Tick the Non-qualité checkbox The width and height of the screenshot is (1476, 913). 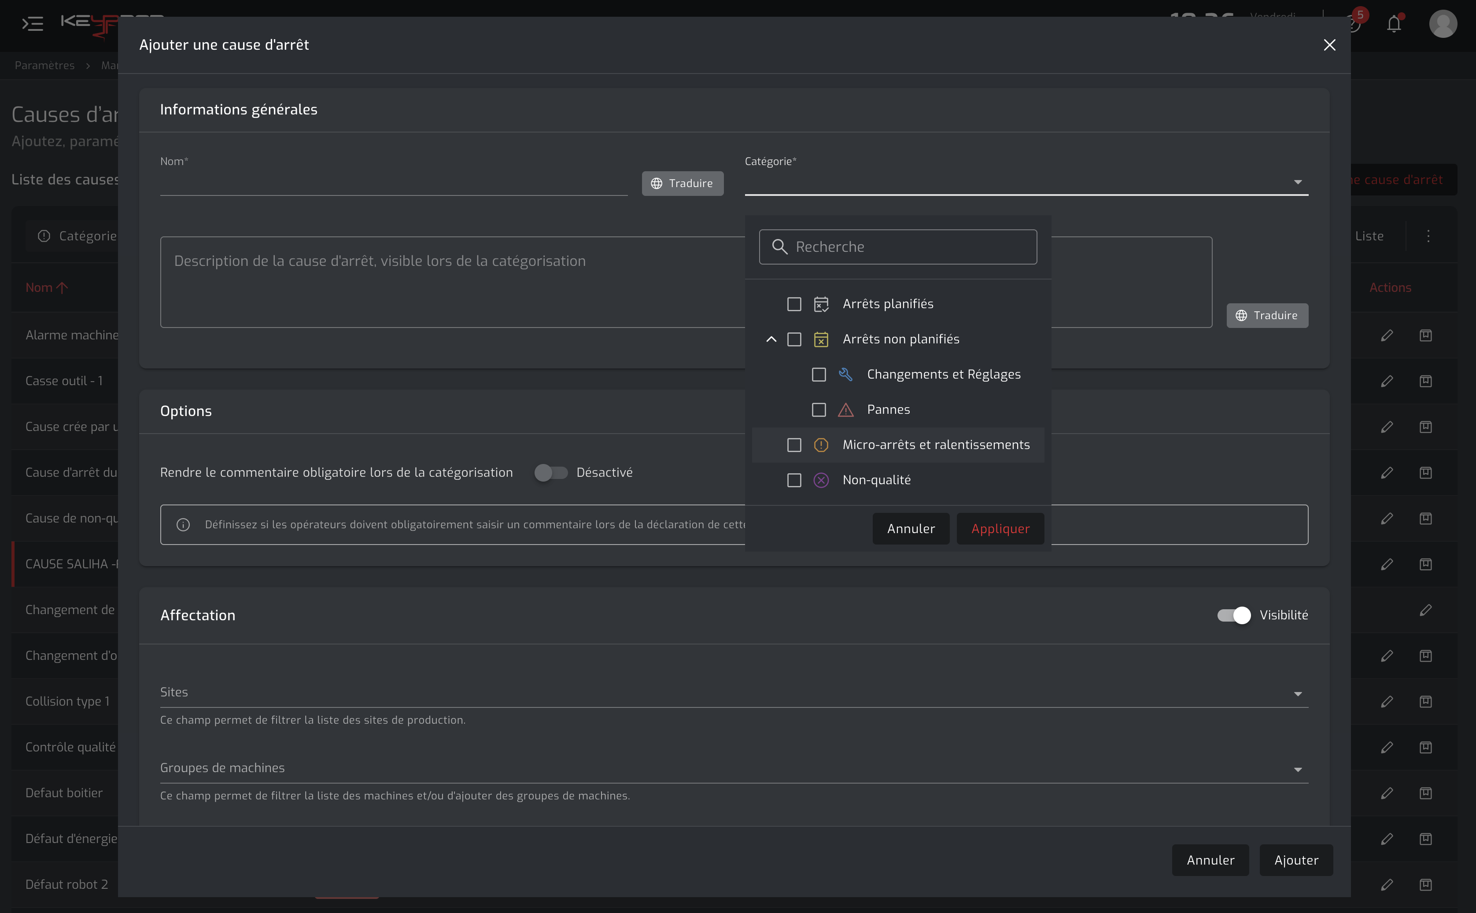coord(794,480)
